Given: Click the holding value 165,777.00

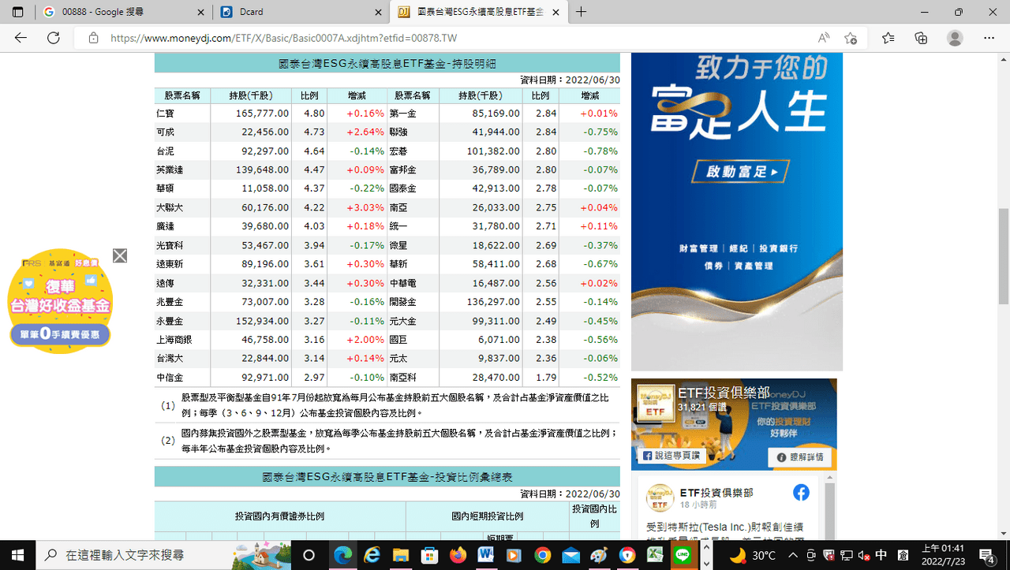Looking at the screenshot, I should pyautogui.click(x=263, y=114).
